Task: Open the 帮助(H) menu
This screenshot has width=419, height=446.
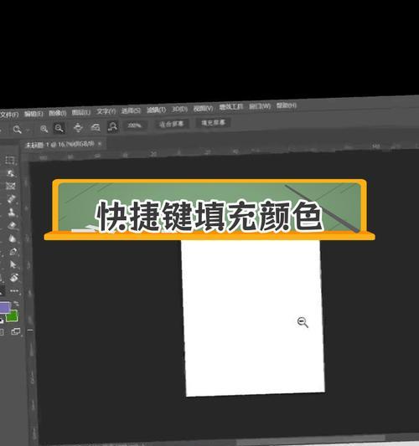Action: (x=287, y=105)
